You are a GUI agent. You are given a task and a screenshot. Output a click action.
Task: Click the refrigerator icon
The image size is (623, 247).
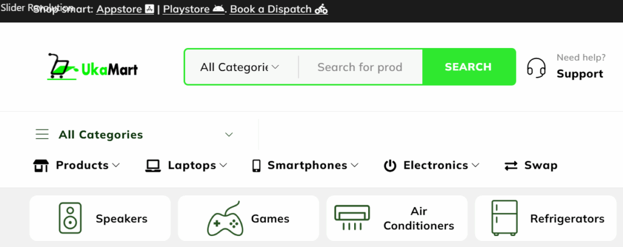click(504, 218)
